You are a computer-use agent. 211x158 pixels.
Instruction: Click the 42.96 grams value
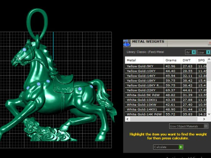[170, 66]
